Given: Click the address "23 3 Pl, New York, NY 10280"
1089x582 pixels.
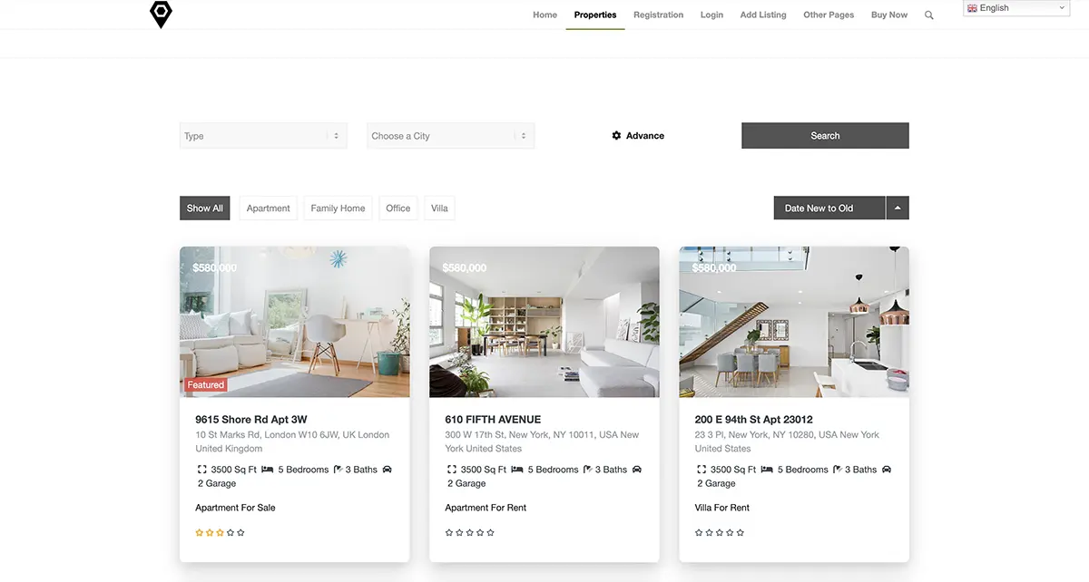Looking at the screenshot, I should click(x=755, y=435).
